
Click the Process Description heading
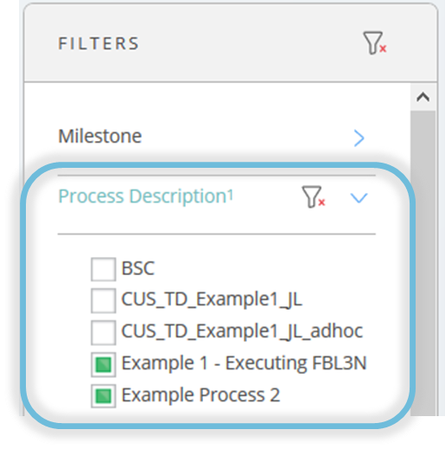point(143,196)
